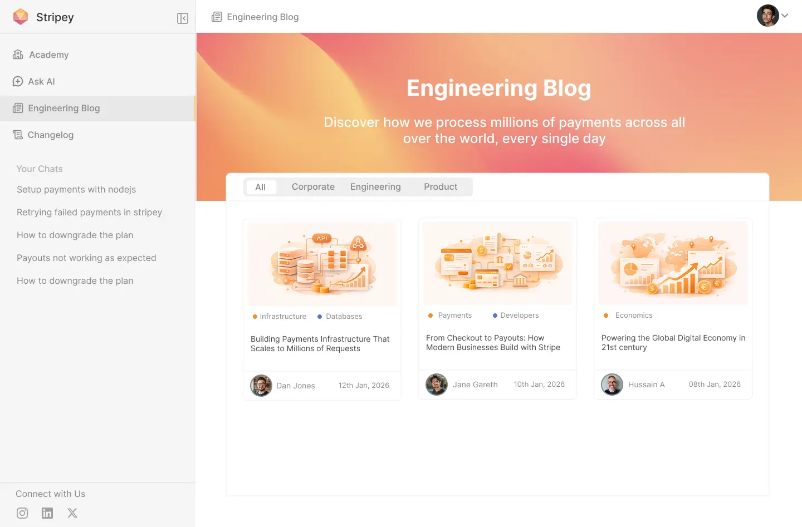Click the user profile avatar at top right

pyautogui.click(x=767, y=16)
